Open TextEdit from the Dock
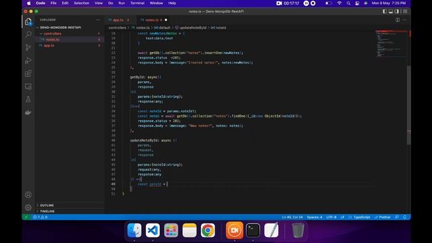Viewport: 432px width, 243px height. (x=271, y=230)
